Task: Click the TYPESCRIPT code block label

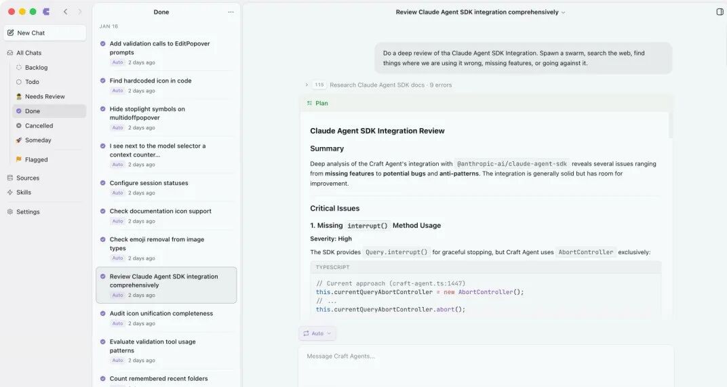Action: pos(332,268)
